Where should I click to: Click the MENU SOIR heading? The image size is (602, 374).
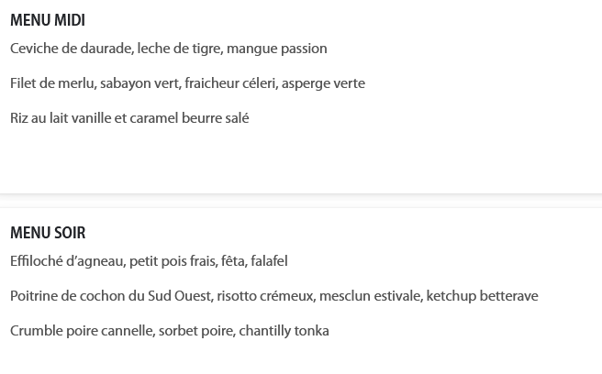tap(48, 233)
